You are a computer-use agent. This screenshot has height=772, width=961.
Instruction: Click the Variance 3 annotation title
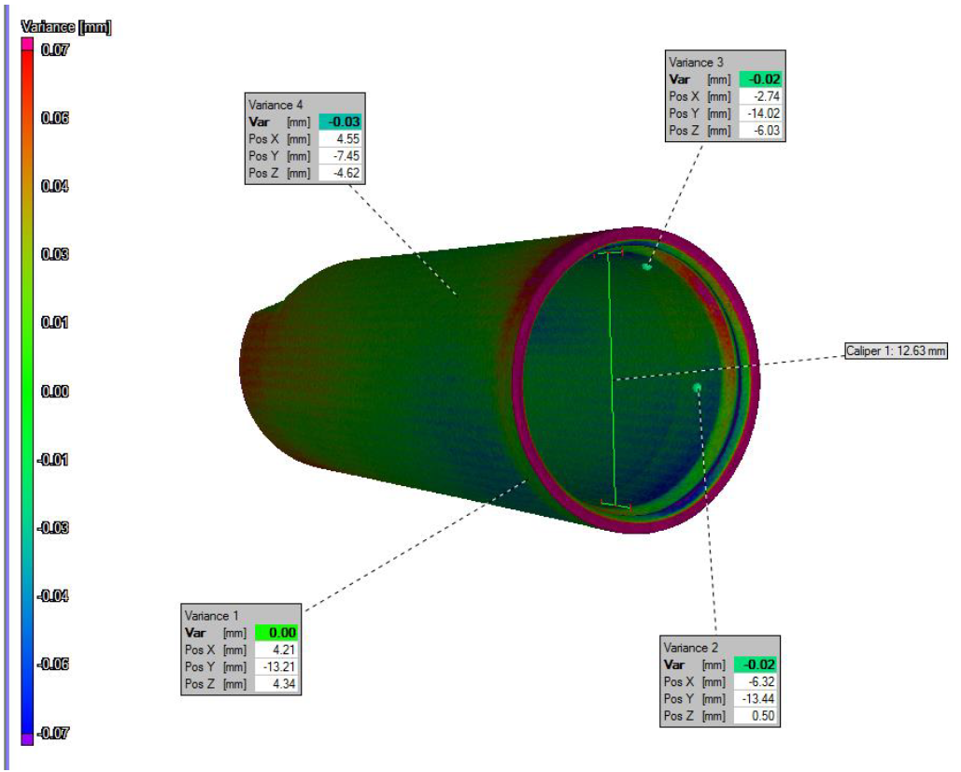click(696, 63)
